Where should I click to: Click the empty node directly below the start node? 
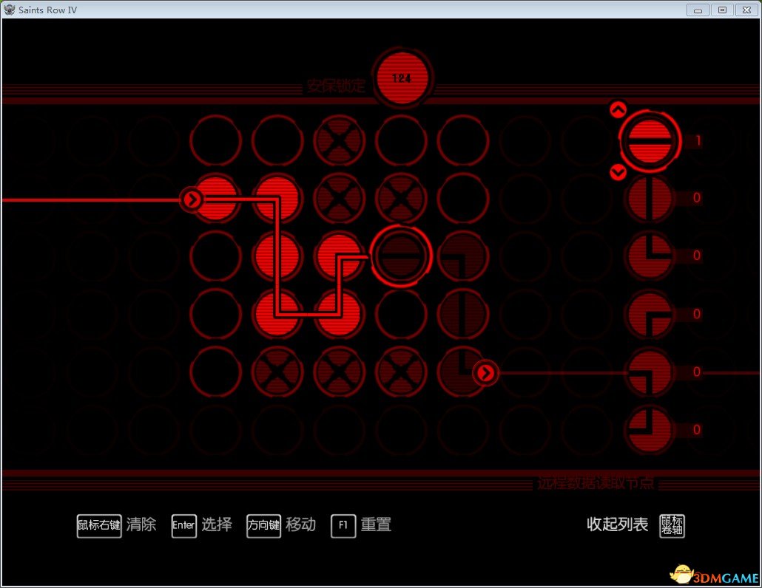216,256
